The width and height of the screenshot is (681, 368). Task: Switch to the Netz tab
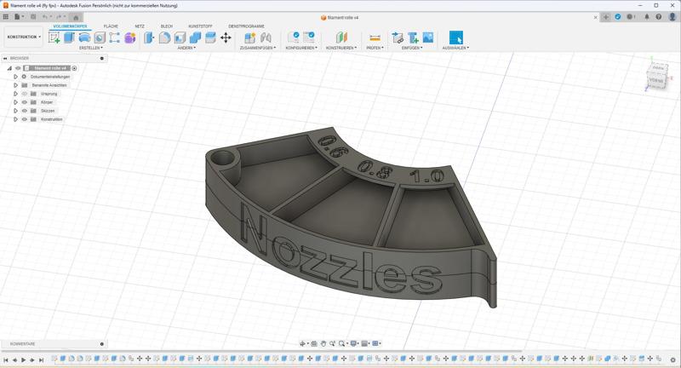point(140,26)
